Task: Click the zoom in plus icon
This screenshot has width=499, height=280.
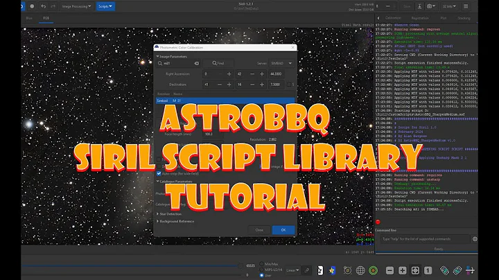Action: coord(402,270)
